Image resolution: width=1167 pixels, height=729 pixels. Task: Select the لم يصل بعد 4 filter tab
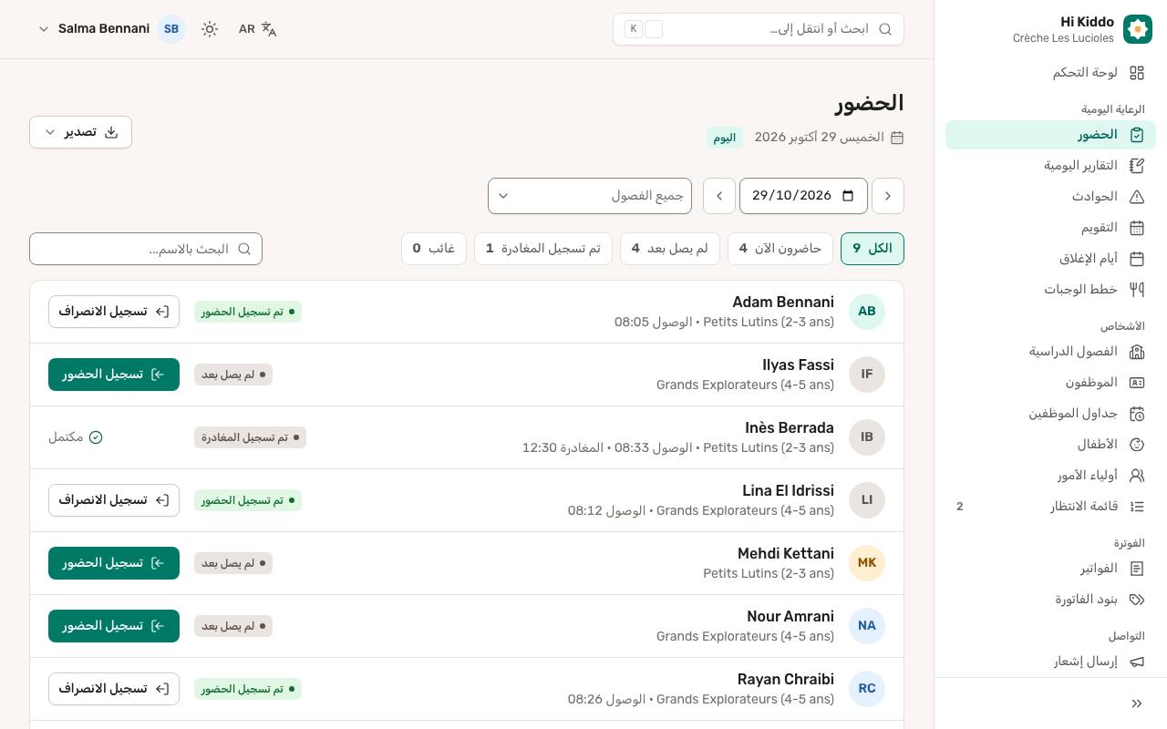point(670,249)
